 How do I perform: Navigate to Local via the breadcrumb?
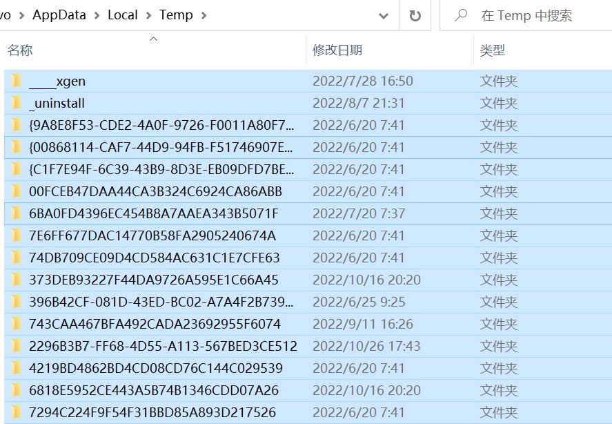coord(123,14)
